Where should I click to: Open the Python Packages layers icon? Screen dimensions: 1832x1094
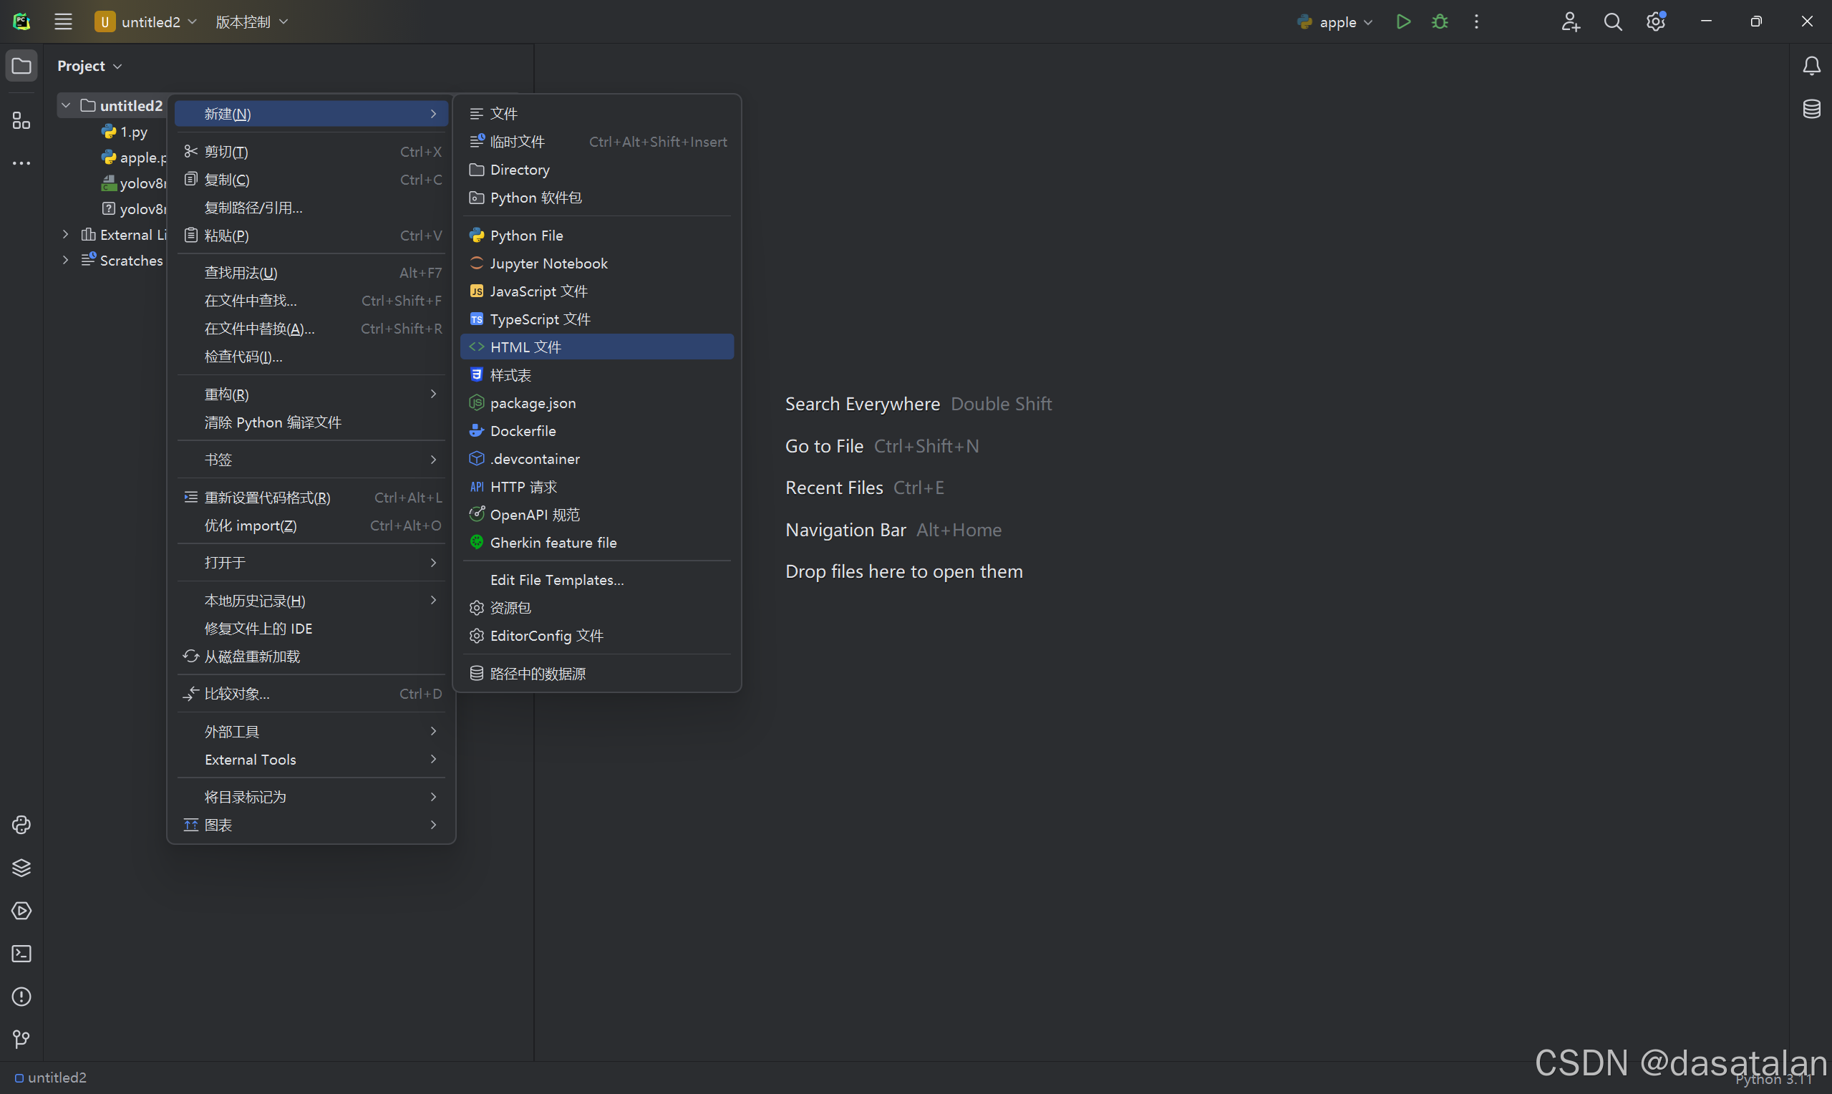coord(21,868)
